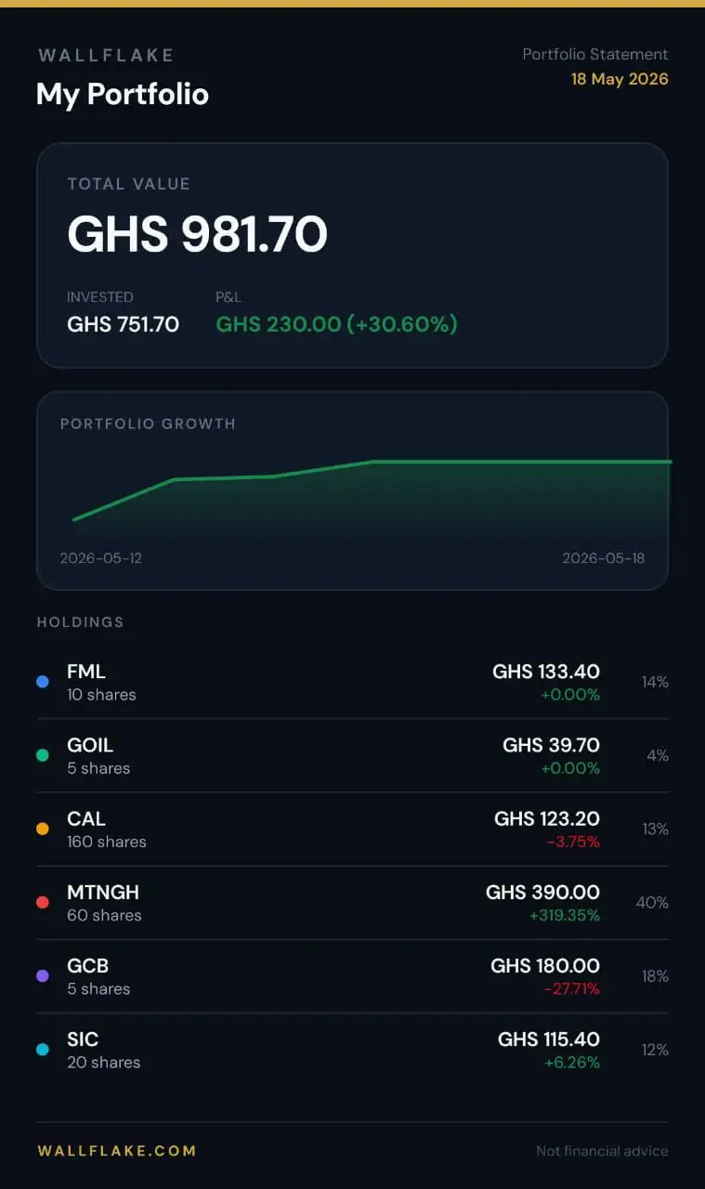This screenshot has height=1189, width=705.
Task: Select the 2026-05-12 chart start date
Action: pos(101,558)
